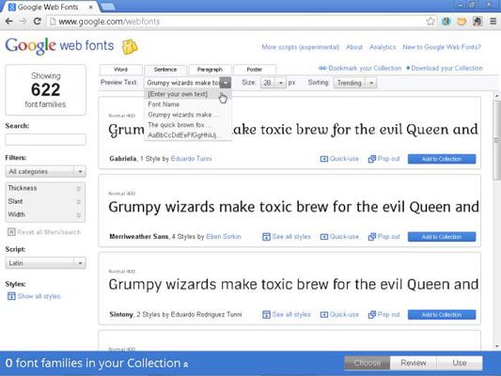
Task: Open the Analytics link
Action: [x=383, y=47]
